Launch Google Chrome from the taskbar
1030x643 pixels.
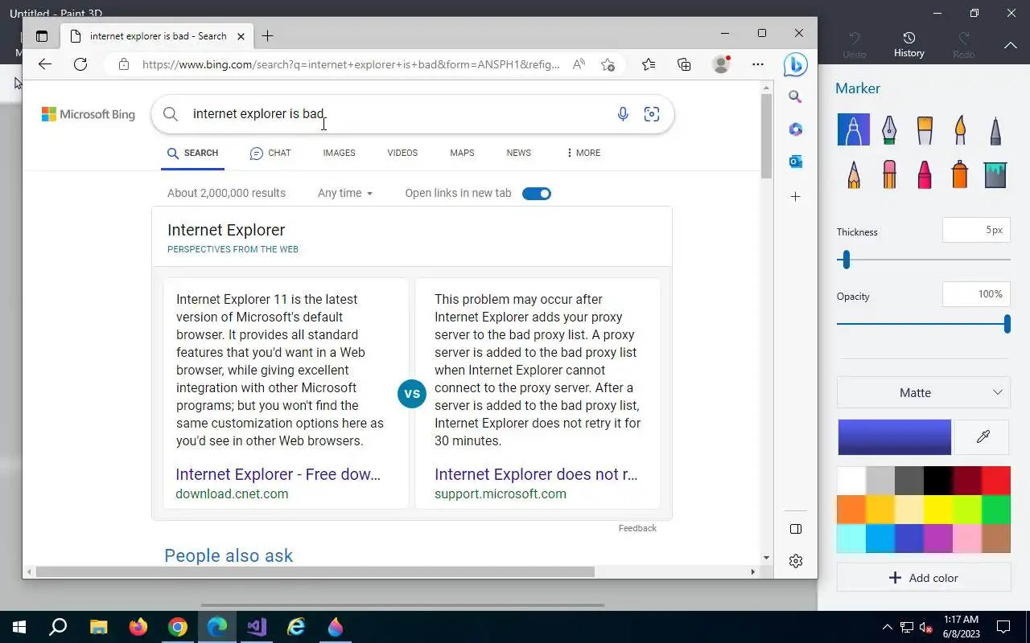pyautogui.click(x=178, y=627)
